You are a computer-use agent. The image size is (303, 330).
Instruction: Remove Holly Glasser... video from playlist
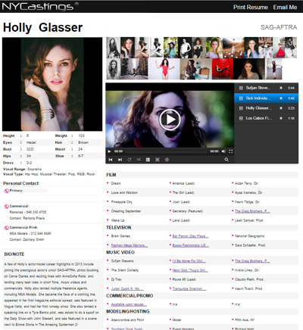[281, 108]
